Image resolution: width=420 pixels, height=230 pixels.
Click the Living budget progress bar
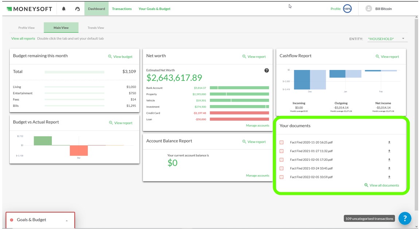point(74,87)
